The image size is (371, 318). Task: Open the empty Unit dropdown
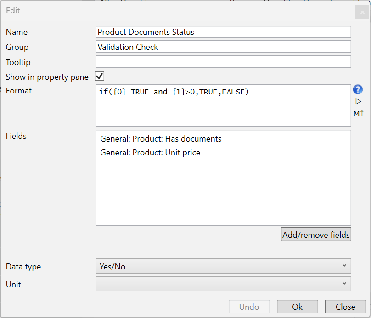coord(223,284)
